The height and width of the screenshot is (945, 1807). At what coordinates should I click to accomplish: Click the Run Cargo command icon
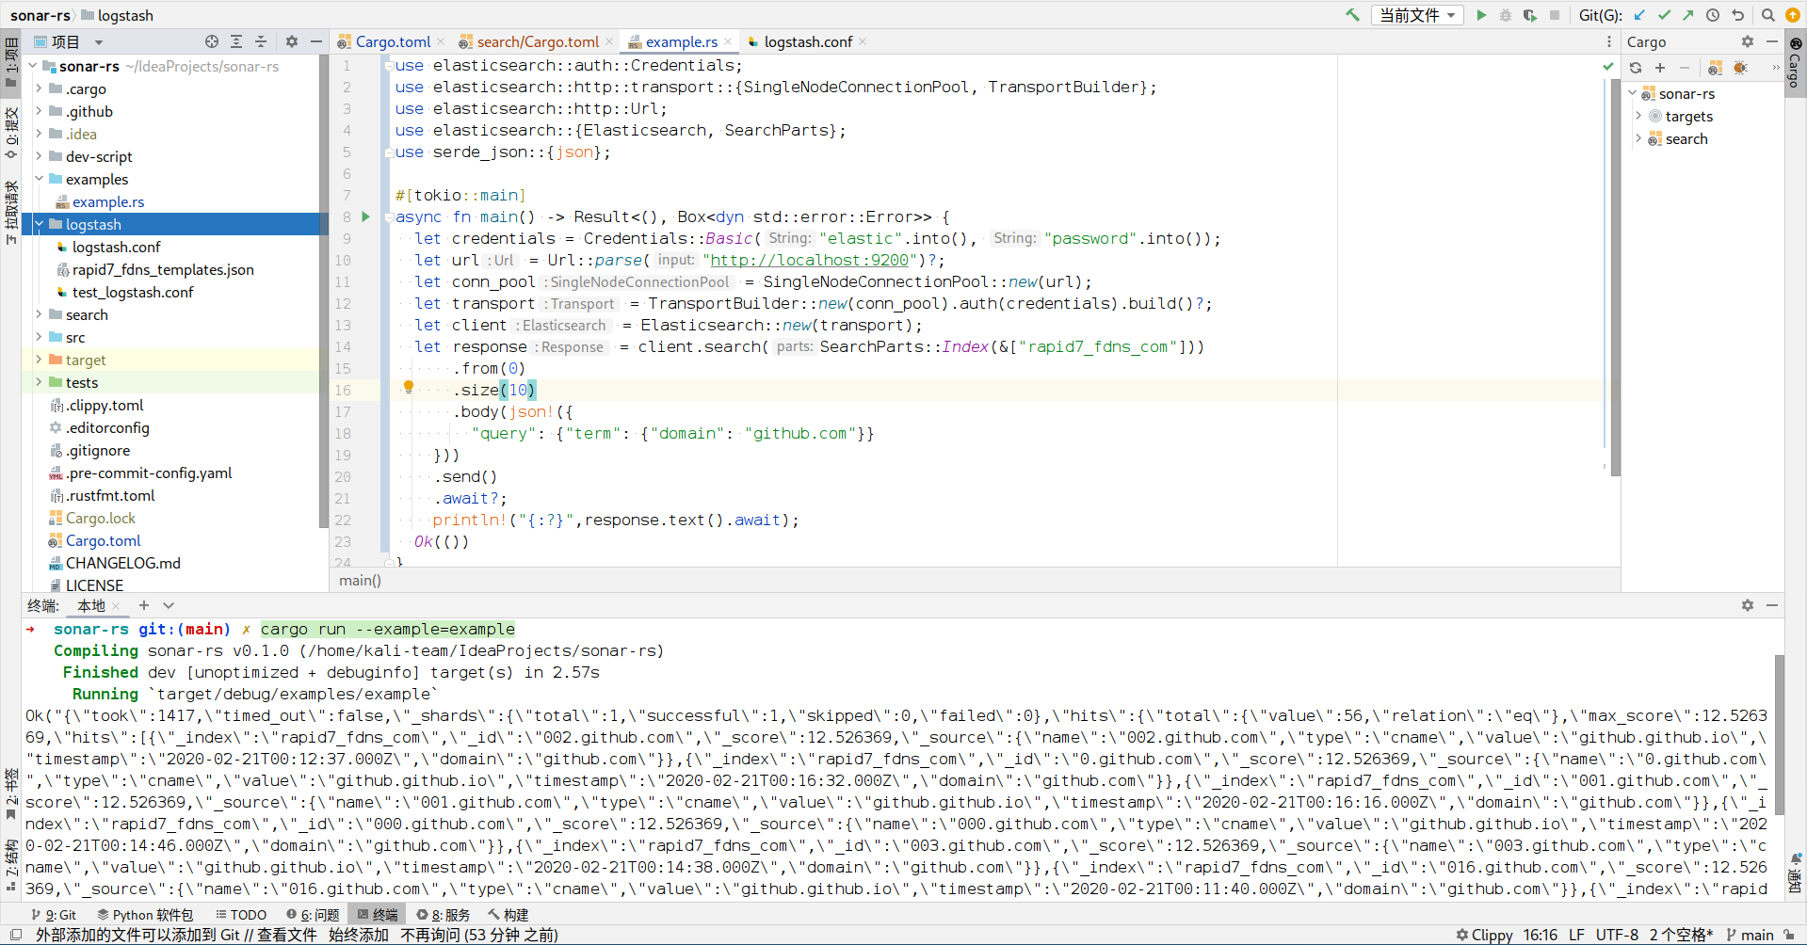pos(1715,68)
